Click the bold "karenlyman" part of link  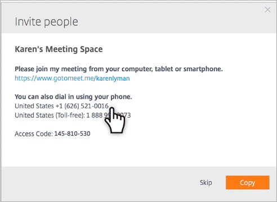pyautogui.click(x=113, y=79)
